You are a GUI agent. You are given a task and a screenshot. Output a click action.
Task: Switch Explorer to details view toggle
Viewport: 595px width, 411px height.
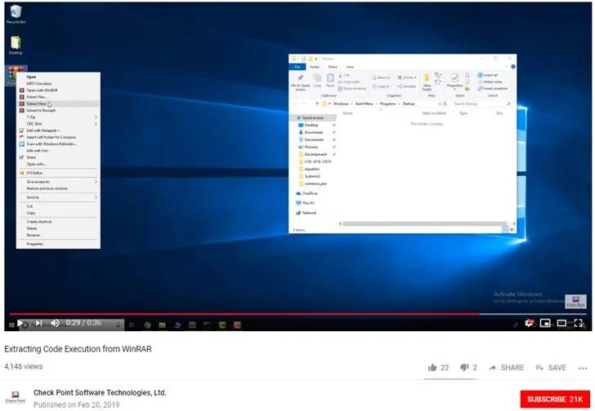(505, 230)
